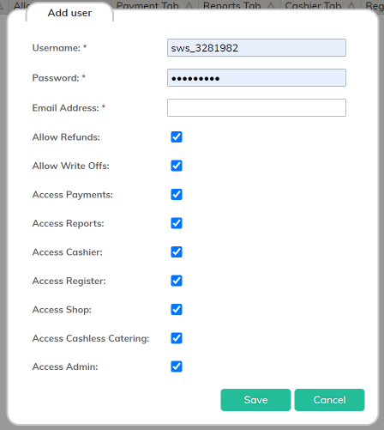This screenshot has height=430, width=384.
Task: Focus the Password field
Action: tap(256, 78)
